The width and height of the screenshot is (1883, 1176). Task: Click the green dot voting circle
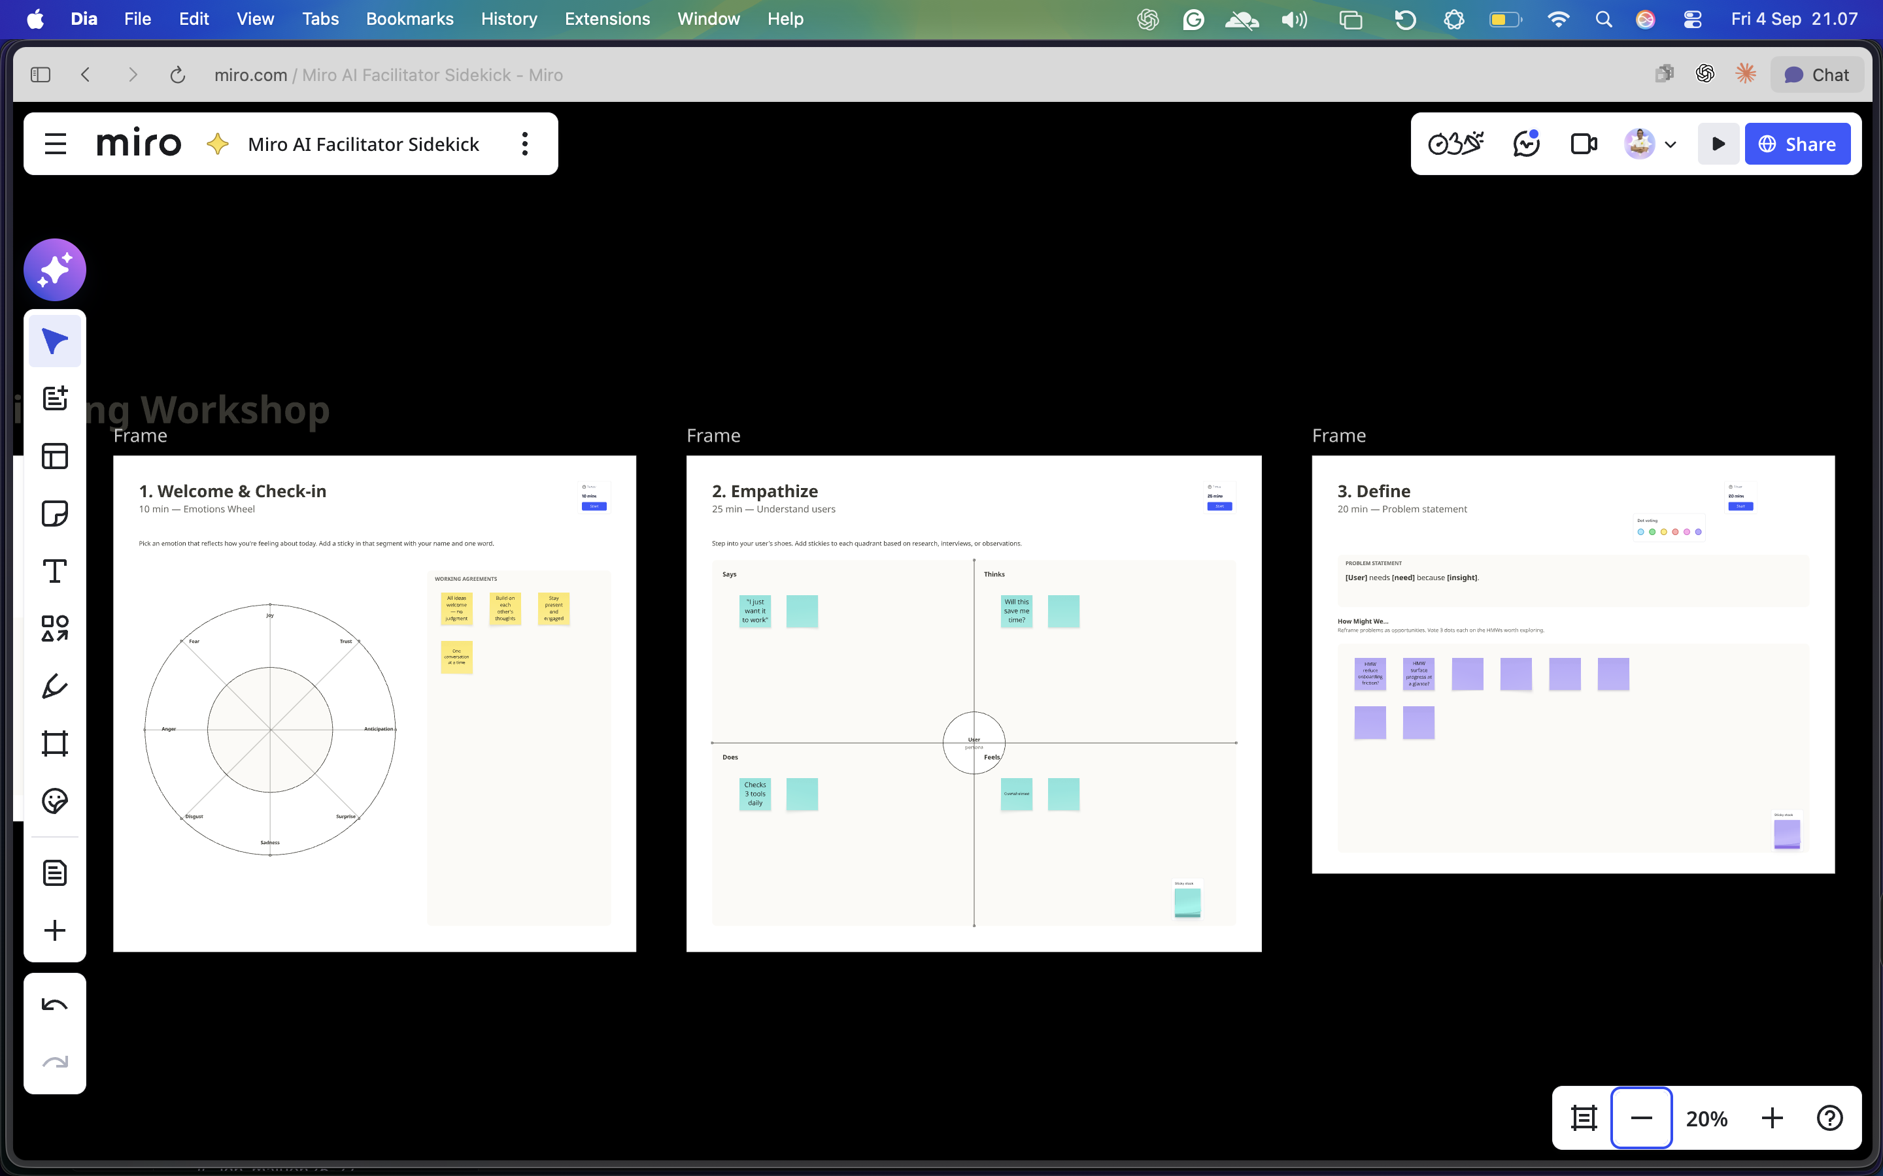click(x=1652, y=532)
